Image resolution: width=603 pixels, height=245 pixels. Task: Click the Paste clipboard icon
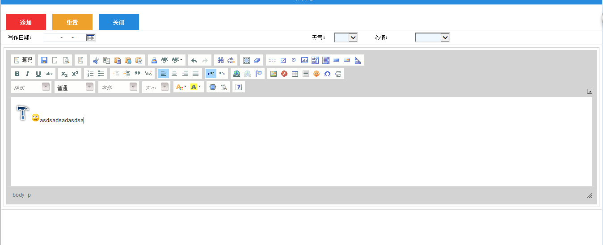click(117, 60)
